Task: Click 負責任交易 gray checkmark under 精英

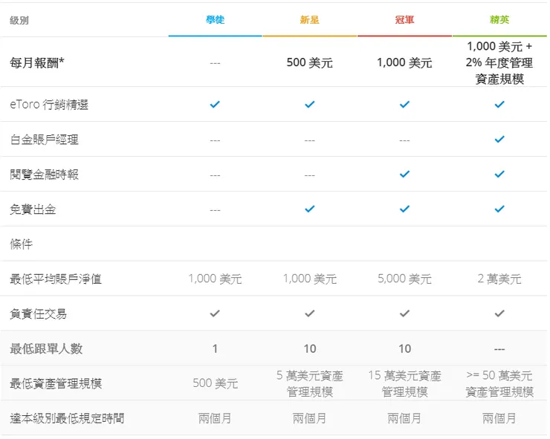Action: [499, 313]
